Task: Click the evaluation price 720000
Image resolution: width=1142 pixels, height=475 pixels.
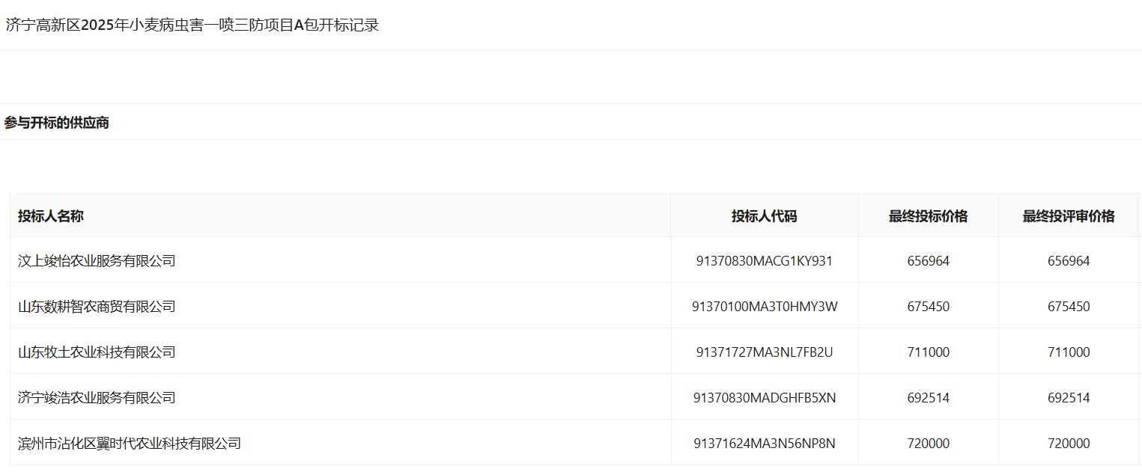Action: pyautogui.click(x=1069, y=444)
